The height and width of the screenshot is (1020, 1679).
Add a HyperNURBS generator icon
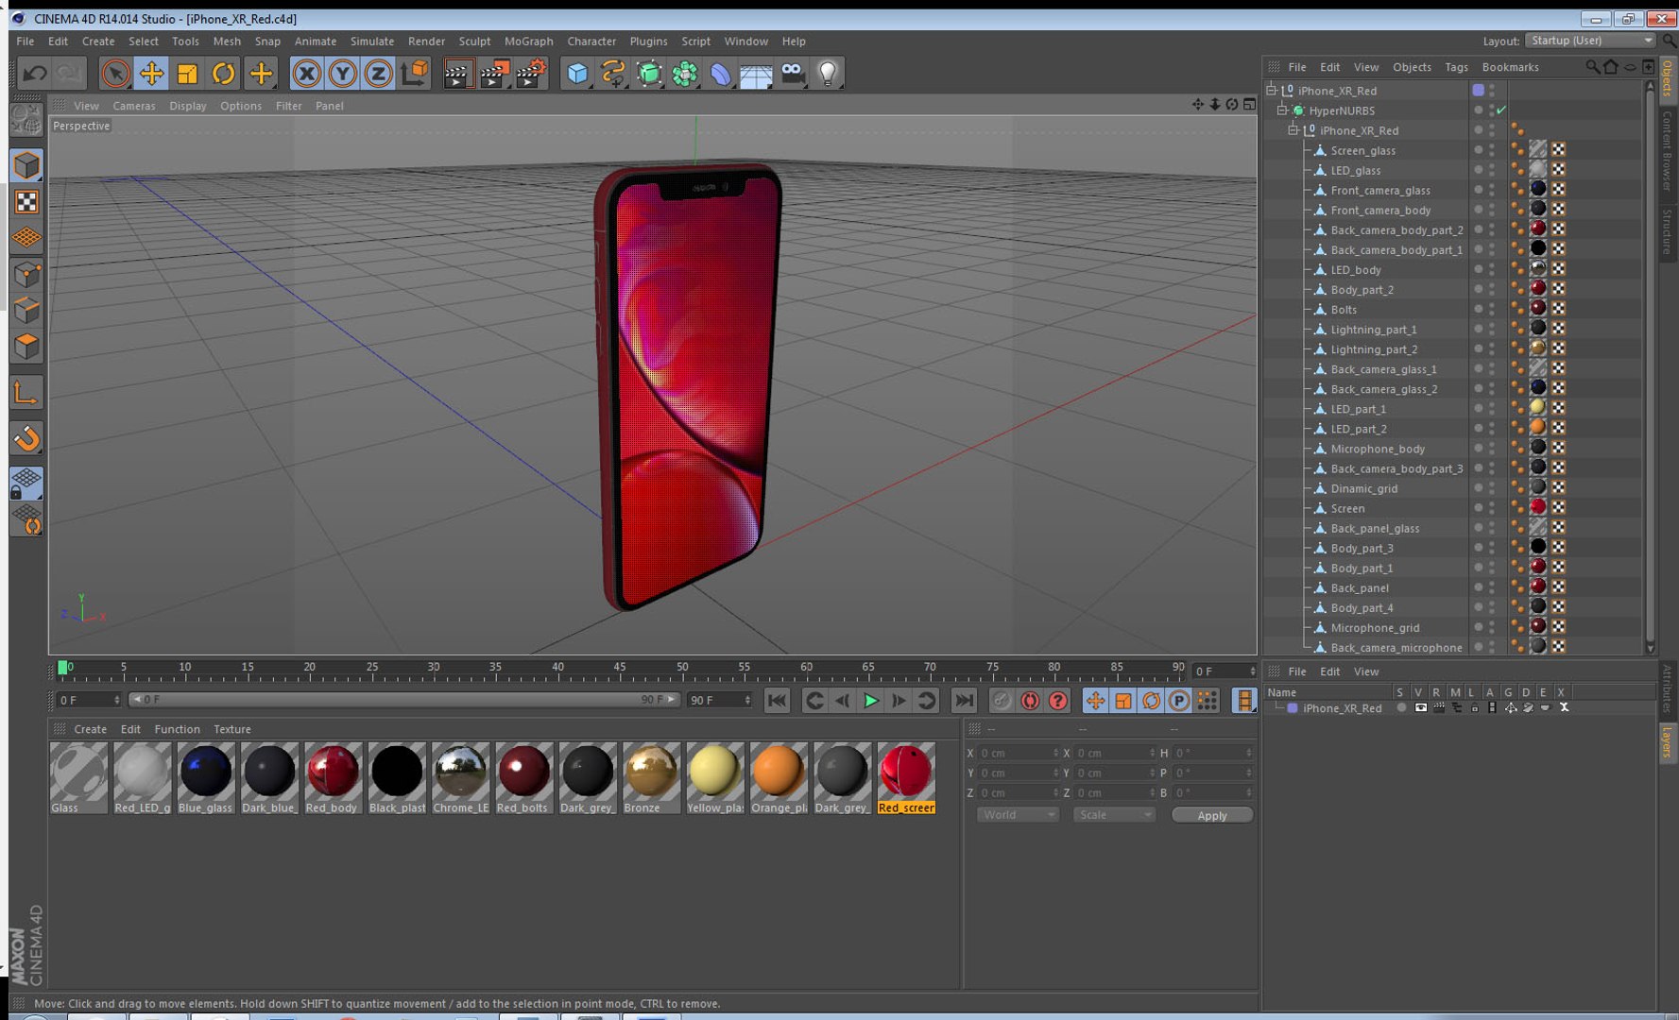649,73
